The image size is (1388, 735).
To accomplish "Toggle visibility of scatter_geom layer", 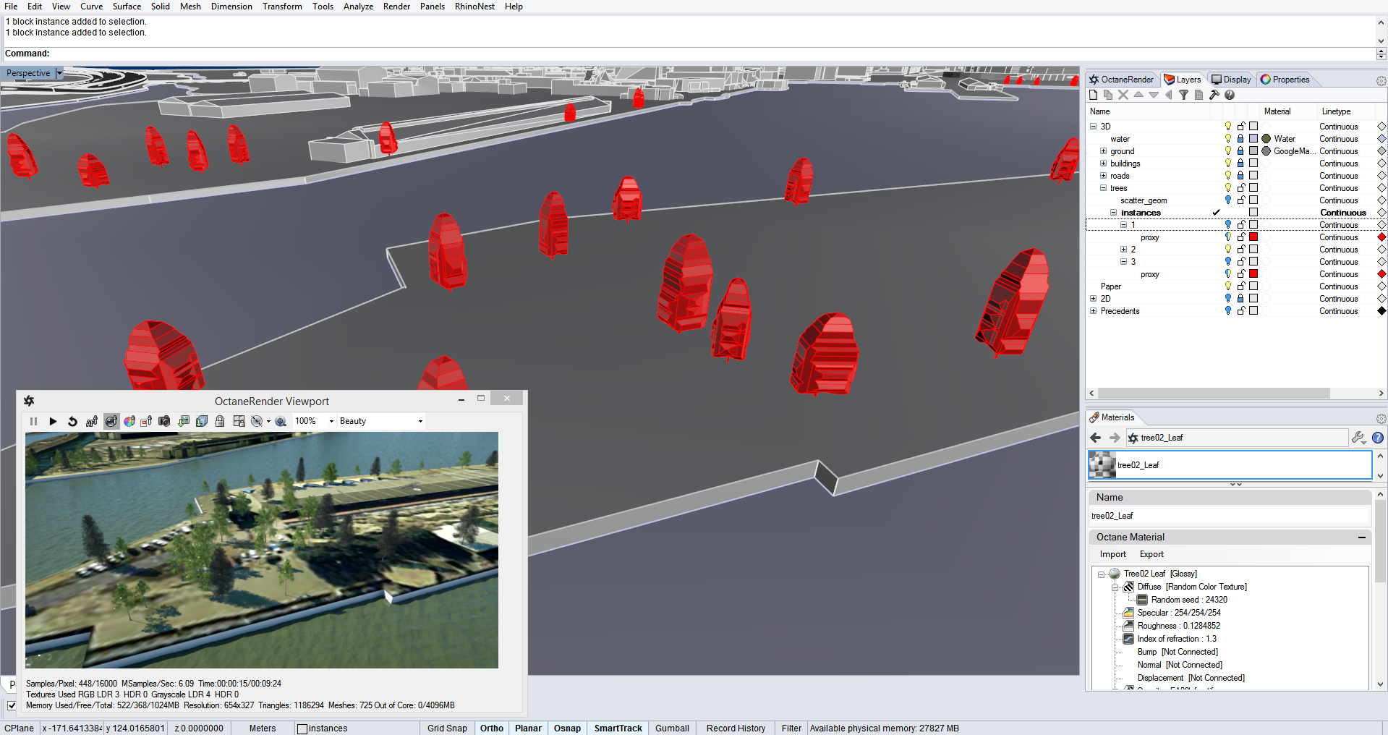I will (x=1227, y=200).
